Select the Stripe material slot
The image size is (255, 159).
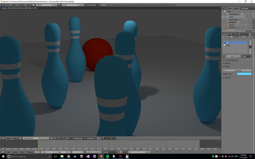pos(228,45)
